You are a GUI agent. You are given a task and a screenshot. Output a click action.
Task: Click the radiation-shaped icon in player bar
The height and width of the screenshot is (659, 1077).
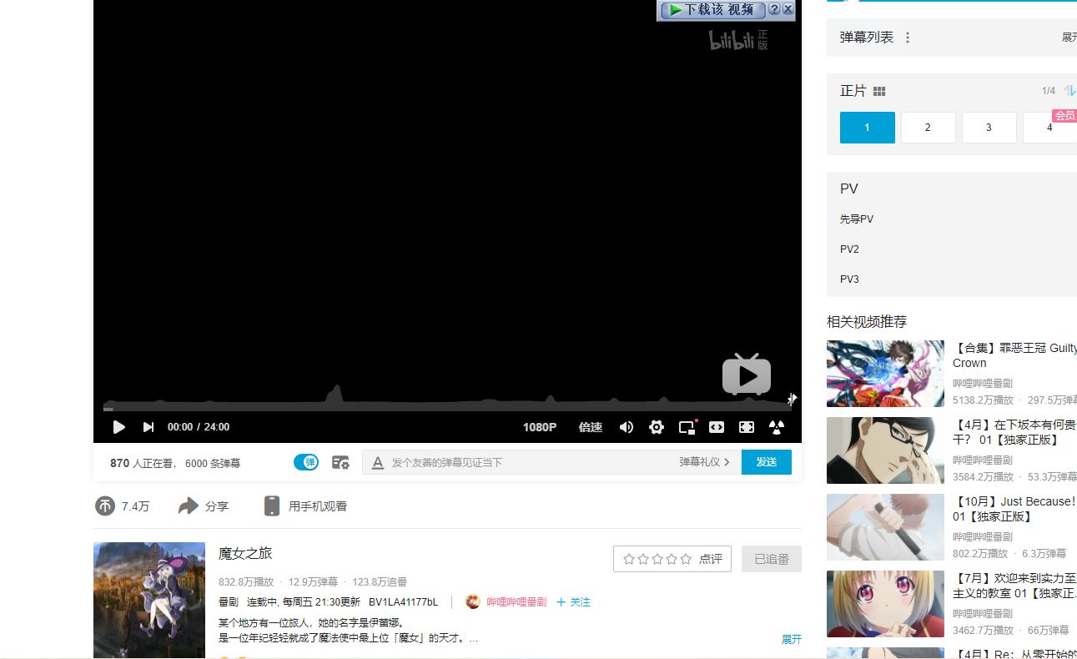pos(777,427)
